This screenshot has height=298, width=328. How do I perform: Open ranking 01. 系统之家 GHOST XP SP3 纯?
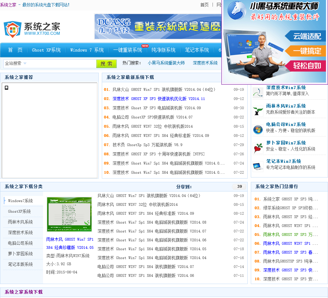point(290,199)
